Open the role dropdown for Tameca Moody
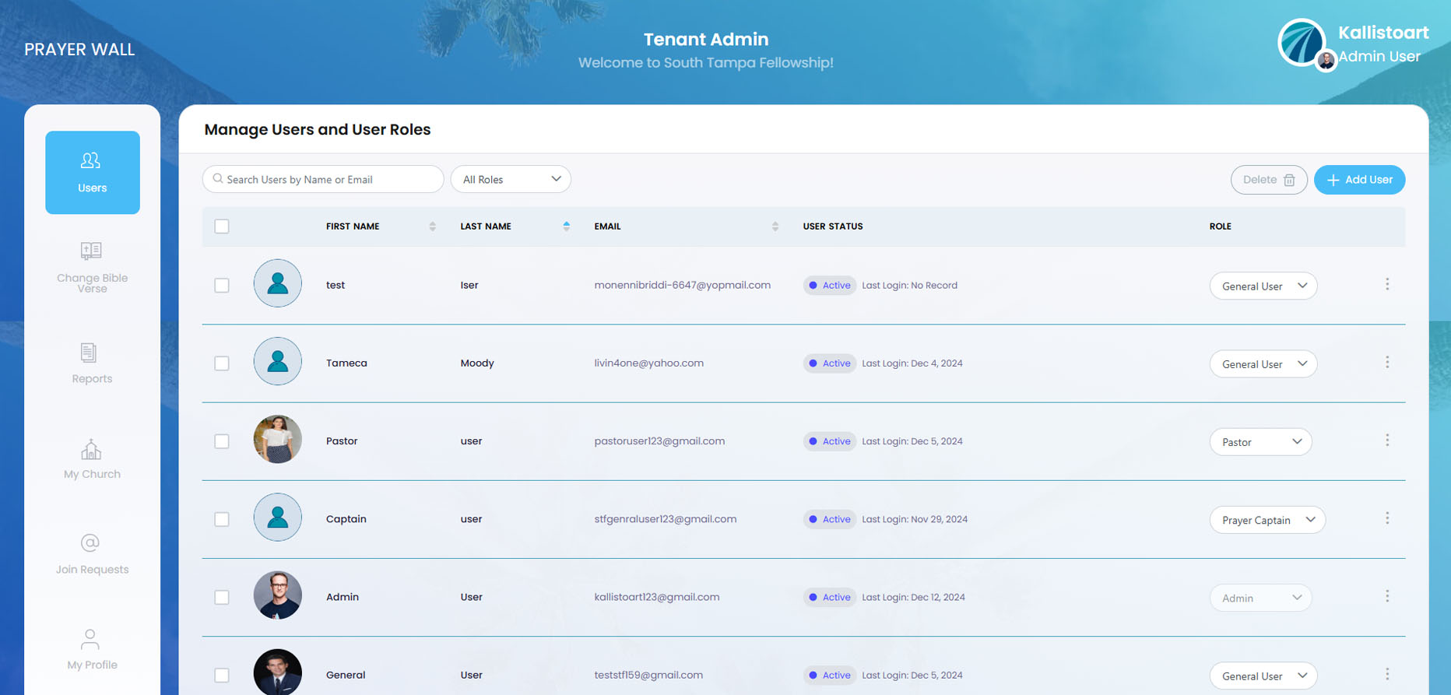Image resolution: width=1451 pixels, height=695 pixels. [1263, 364]
